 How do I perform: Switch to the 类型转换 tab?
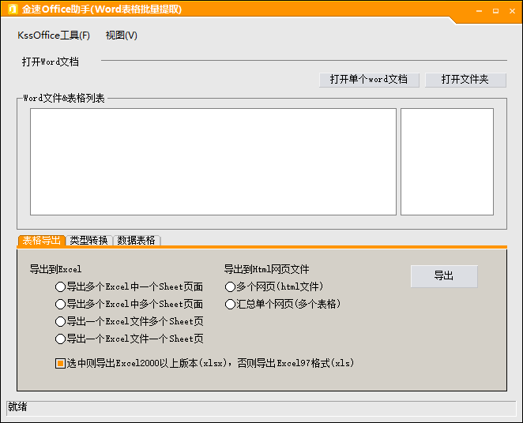tap(88, 241)
